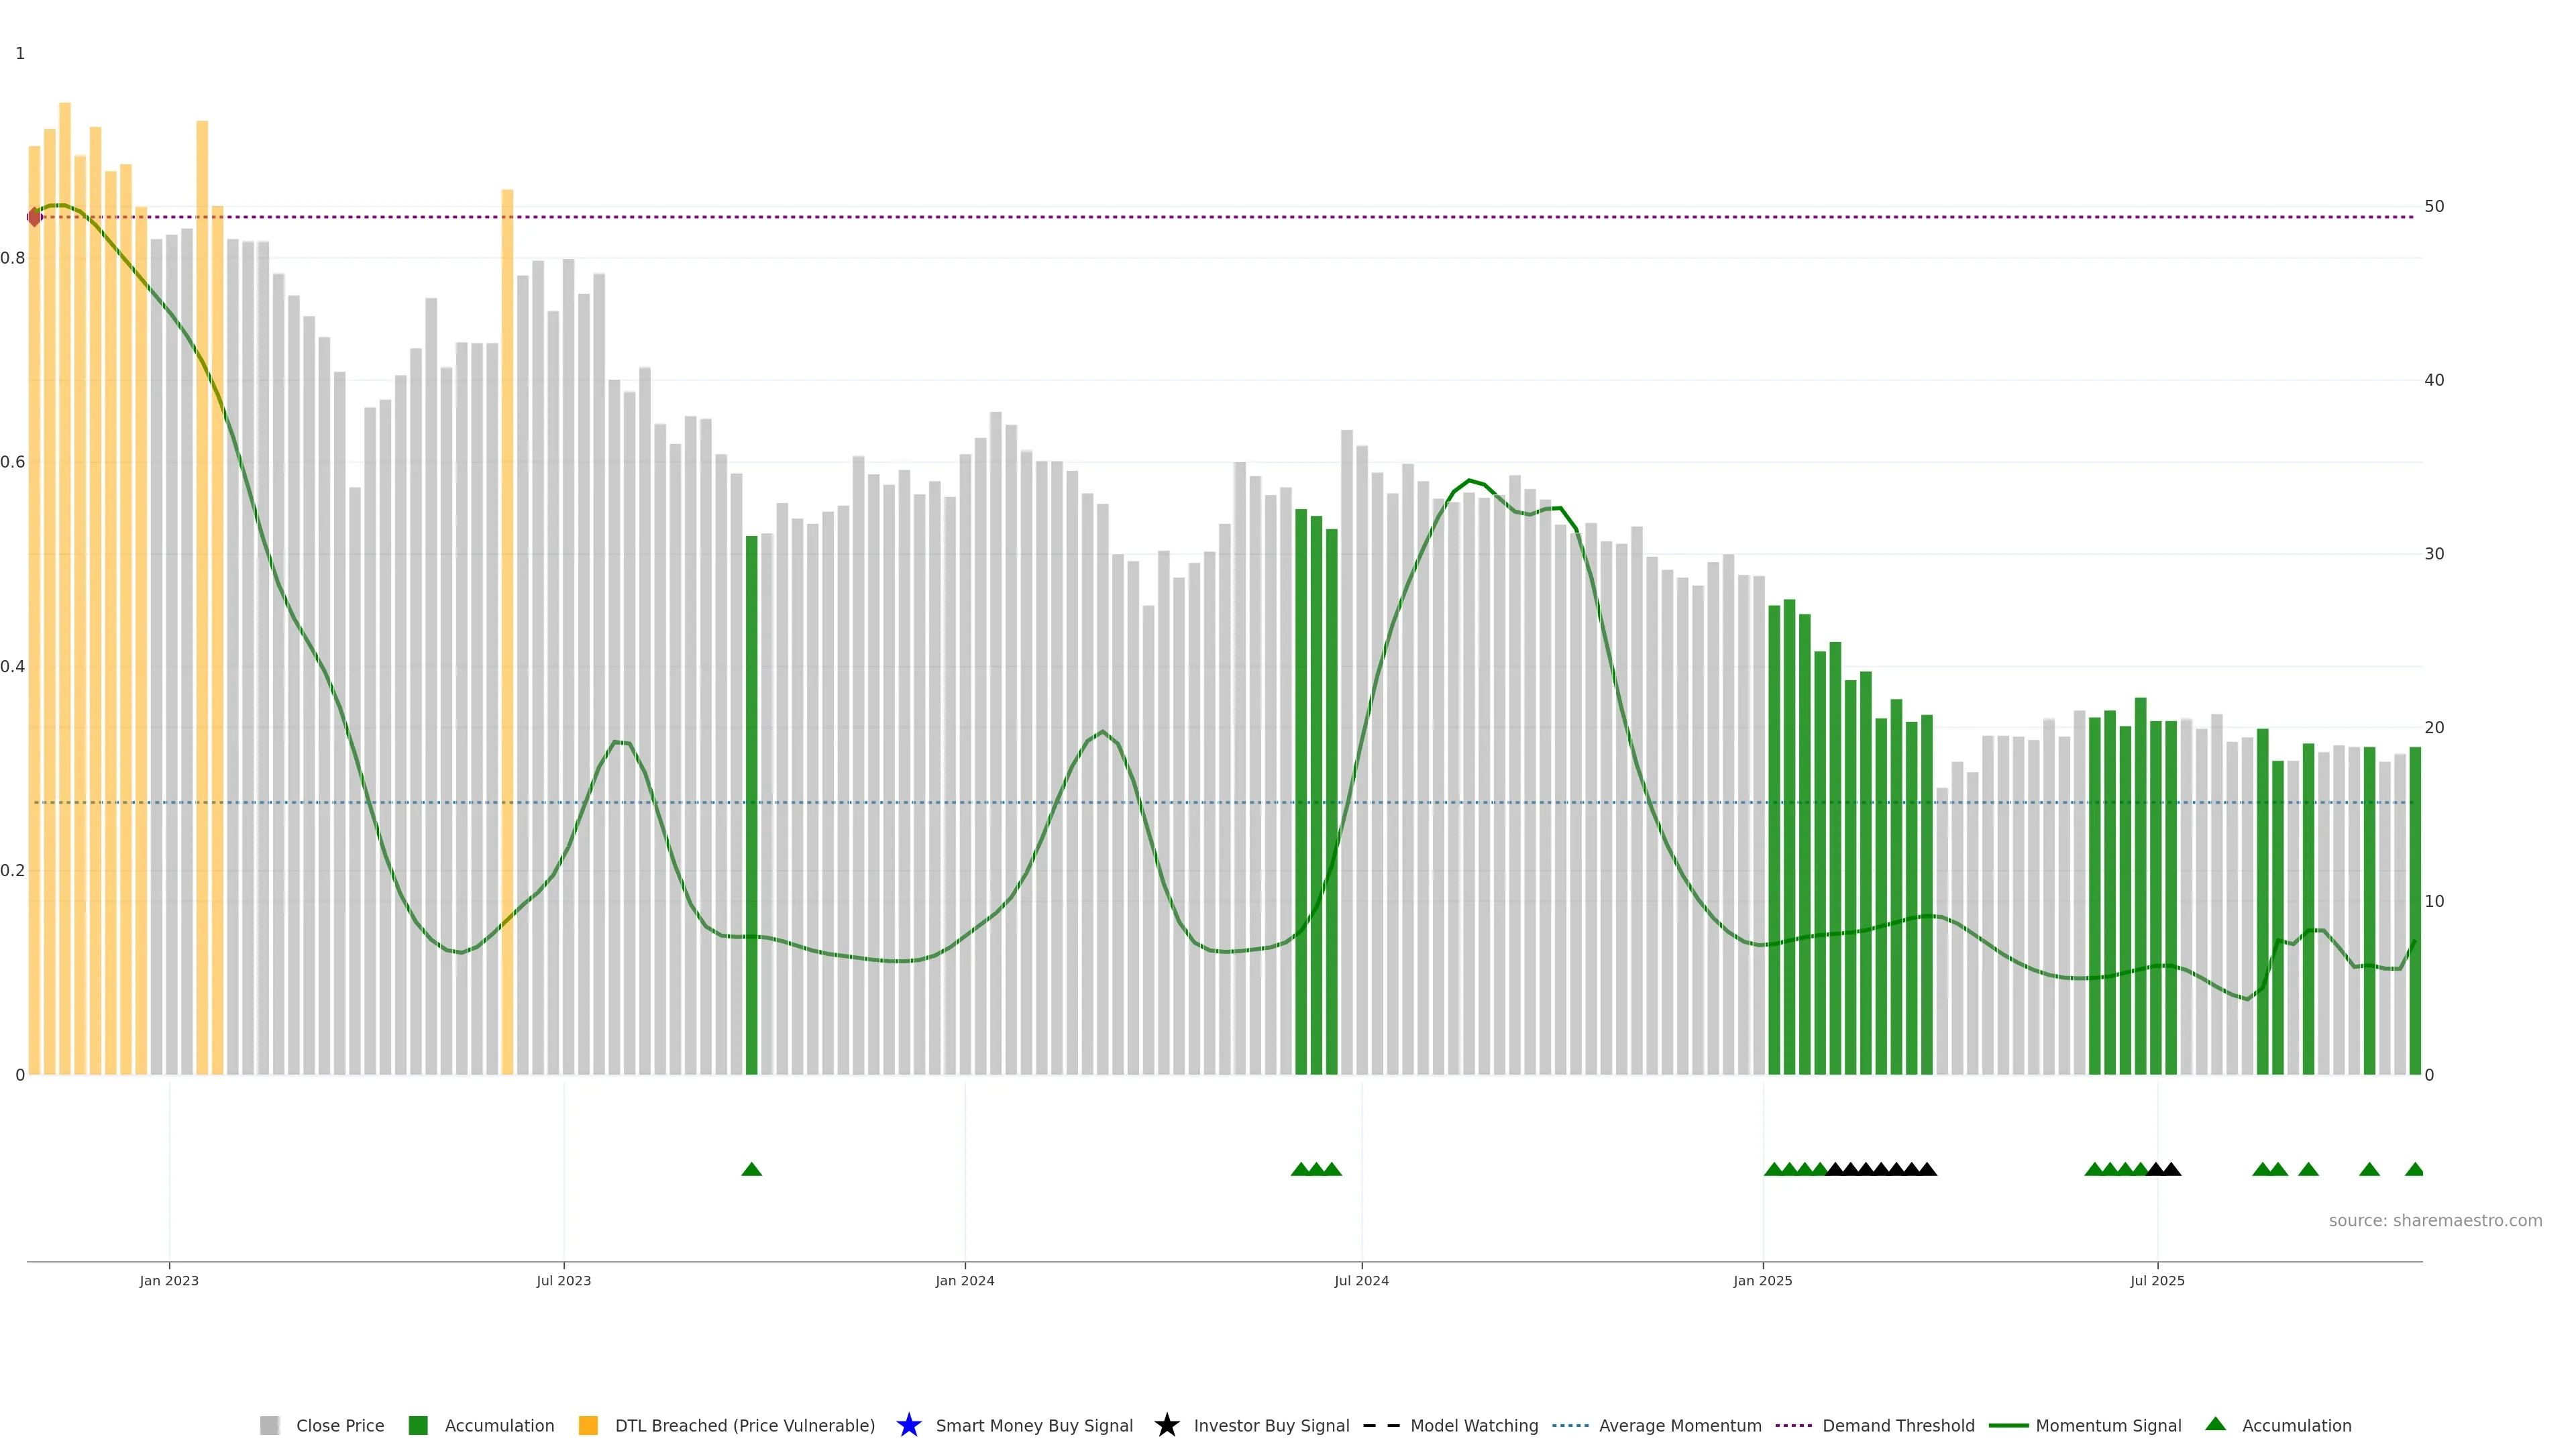Toggle the Model Watching dashed legend entry
This screenshot has width=2576, height=1449.
pos(1381,1425)
